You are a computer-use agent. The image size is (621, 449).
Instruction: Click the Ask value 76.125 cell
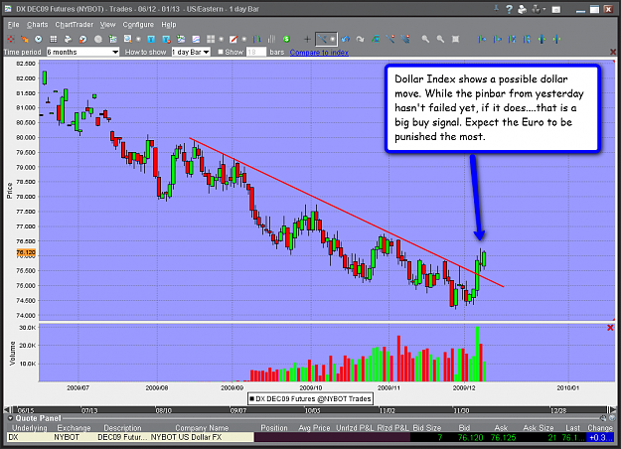pyautogui.click(x=503, y=437)
